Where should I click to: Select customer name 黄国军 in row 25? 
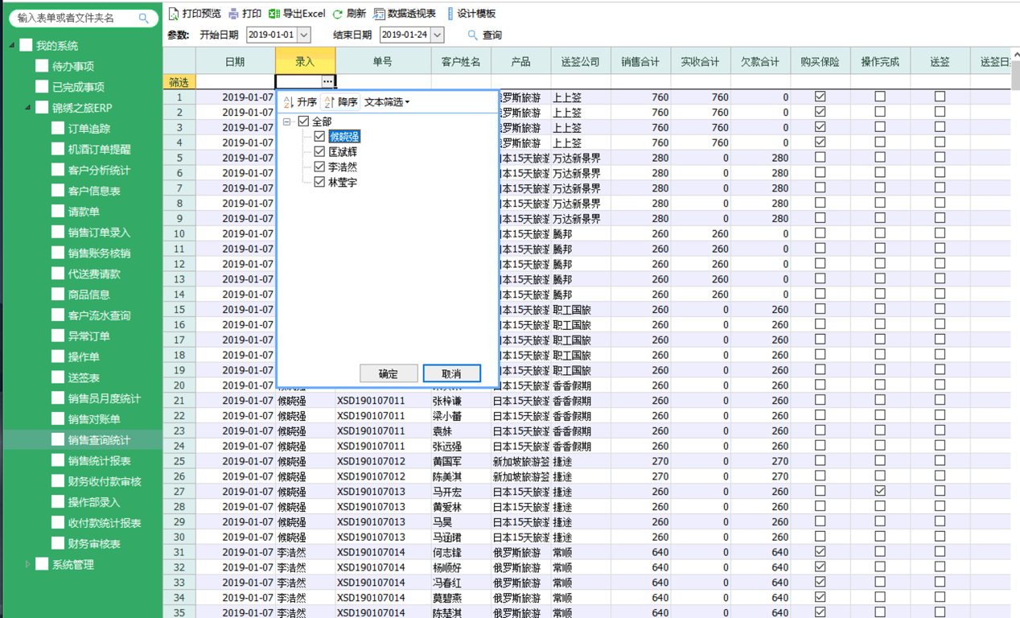pos(447,461)
